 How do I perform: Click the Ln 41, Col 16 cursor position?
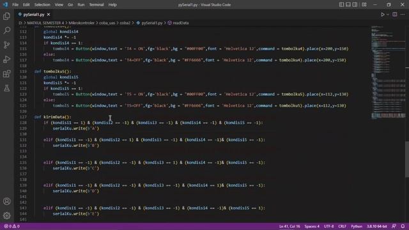tap(289, 226)
